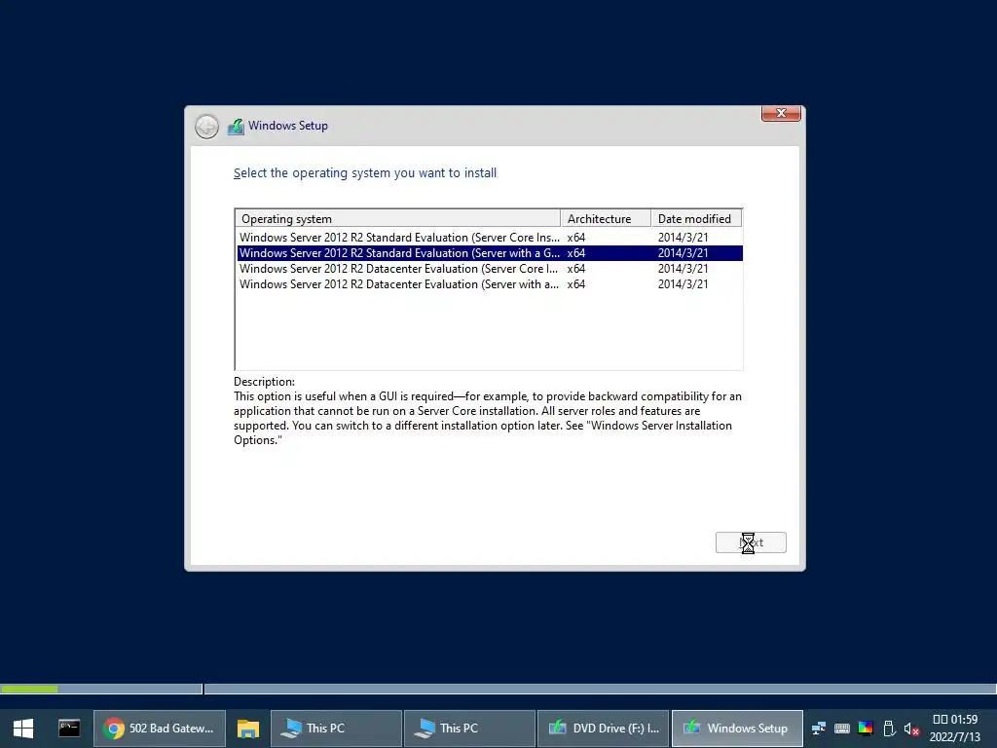
Task: Switch to the DVD Drive (F:) taskbar window
Action: 603,729
